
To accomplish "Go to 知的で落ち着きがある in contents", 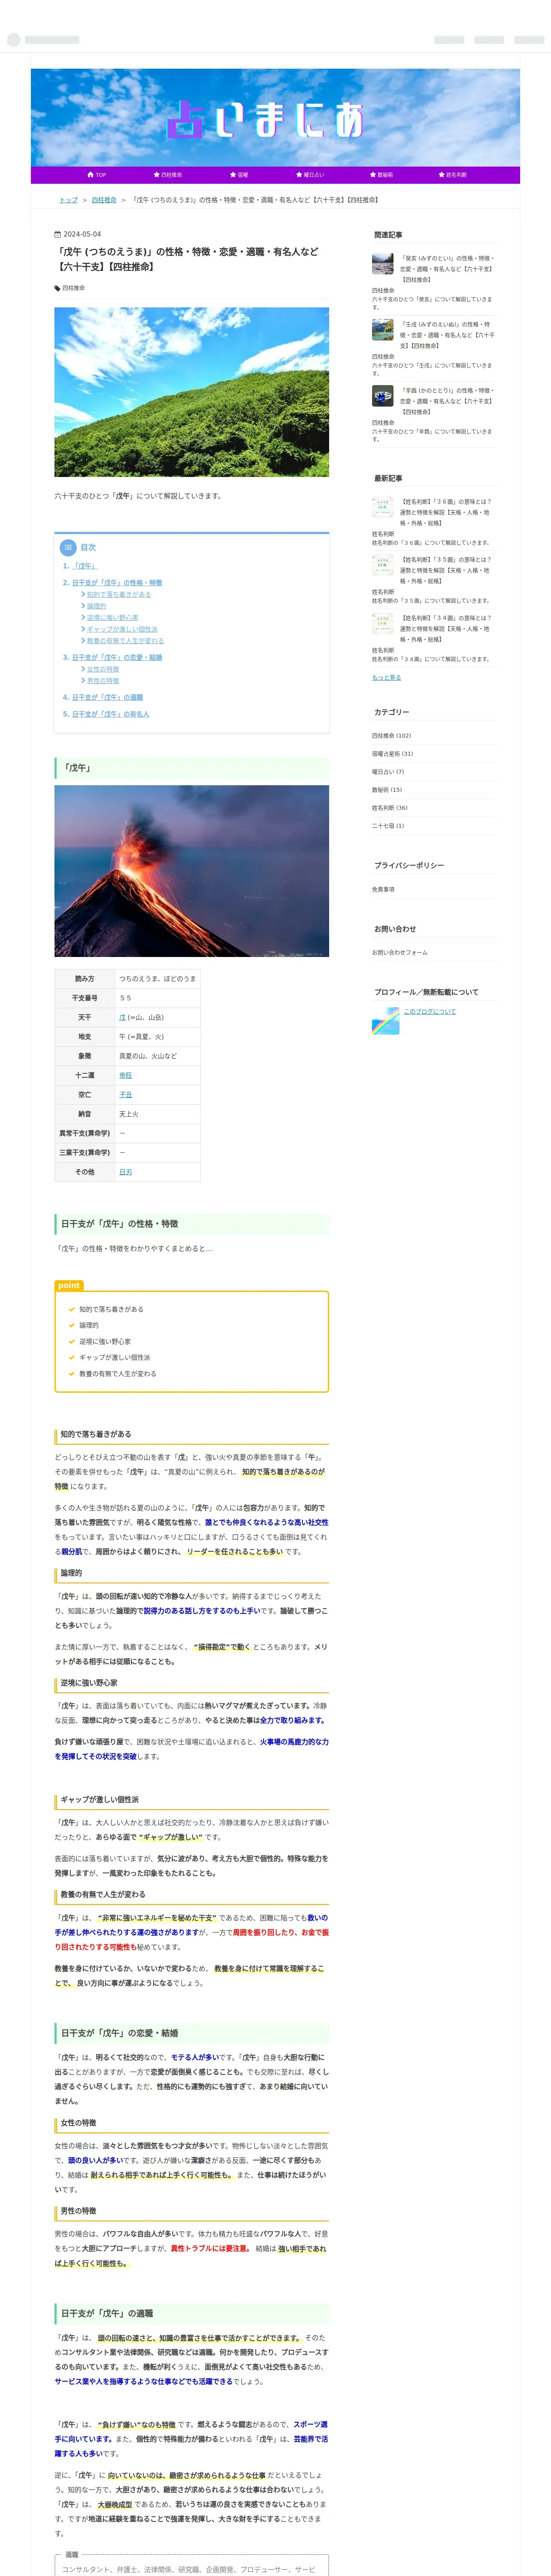I will tap(119, 594).
